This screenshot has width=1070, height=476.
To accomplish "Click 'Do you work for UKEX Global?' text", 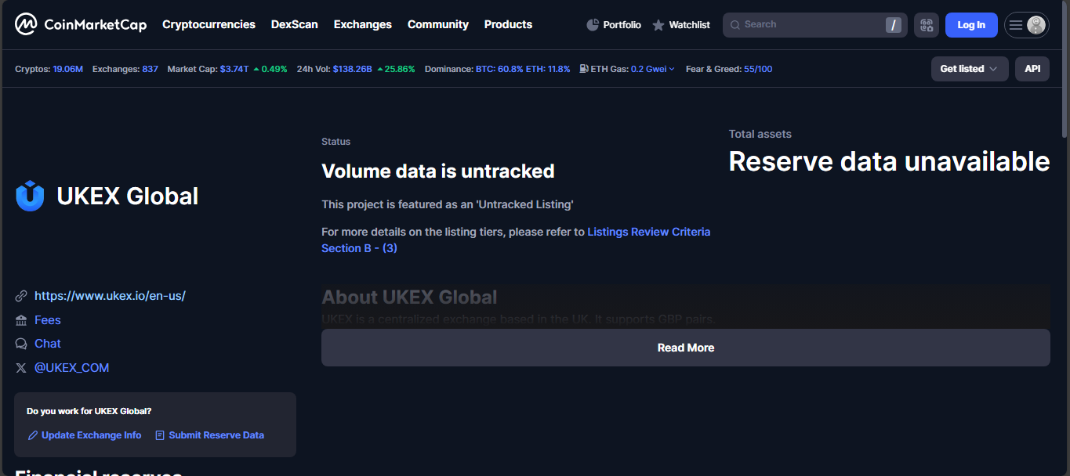I will 89,411.
